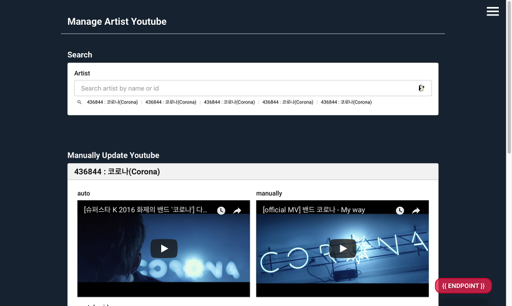Click the magnifier icon beside recent searches
Screen dimensions: 512x306
[79, 102]
